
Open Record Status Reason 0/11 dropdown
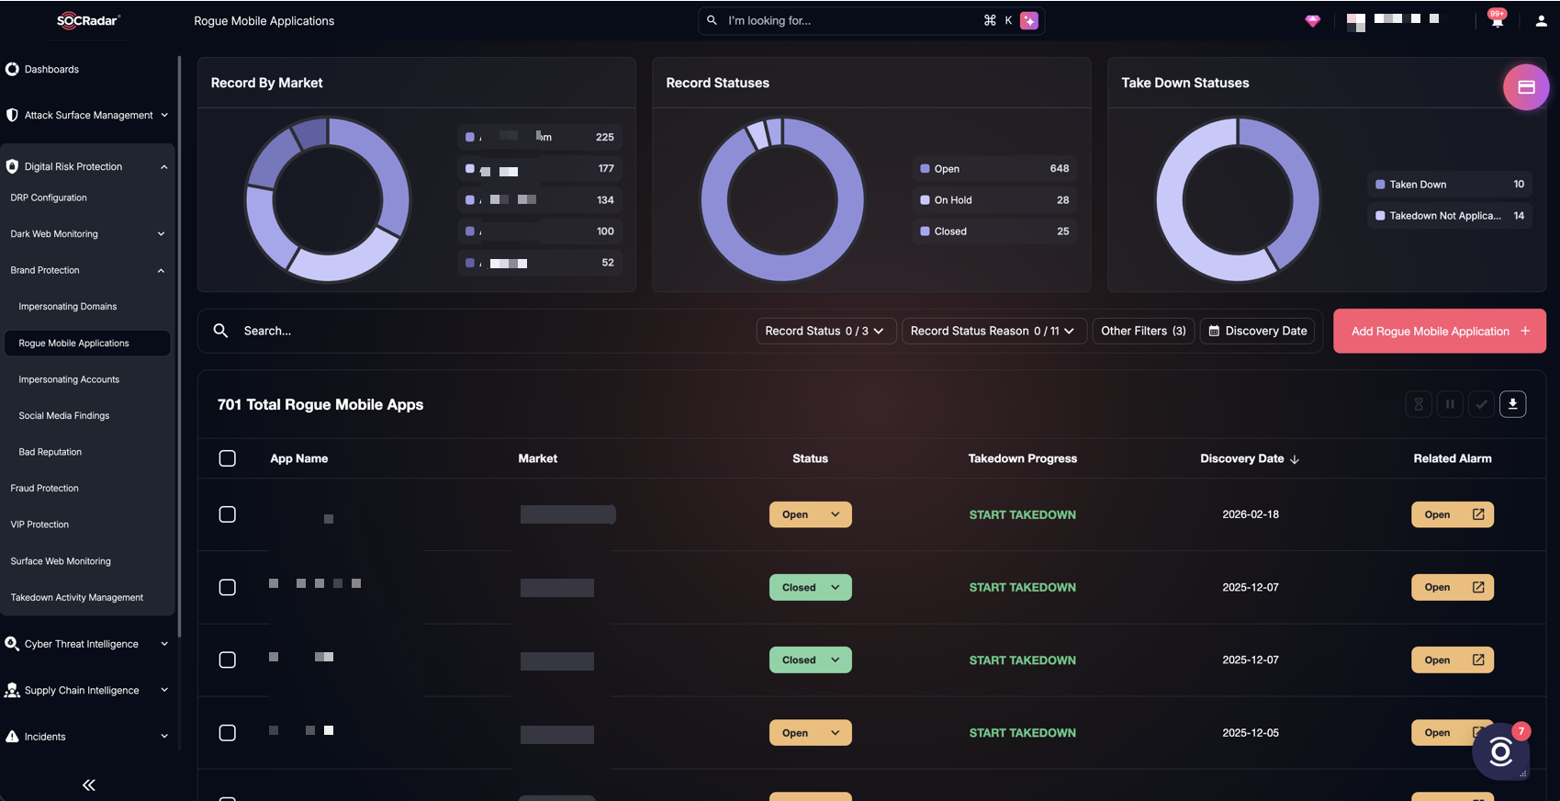[993, 331]
